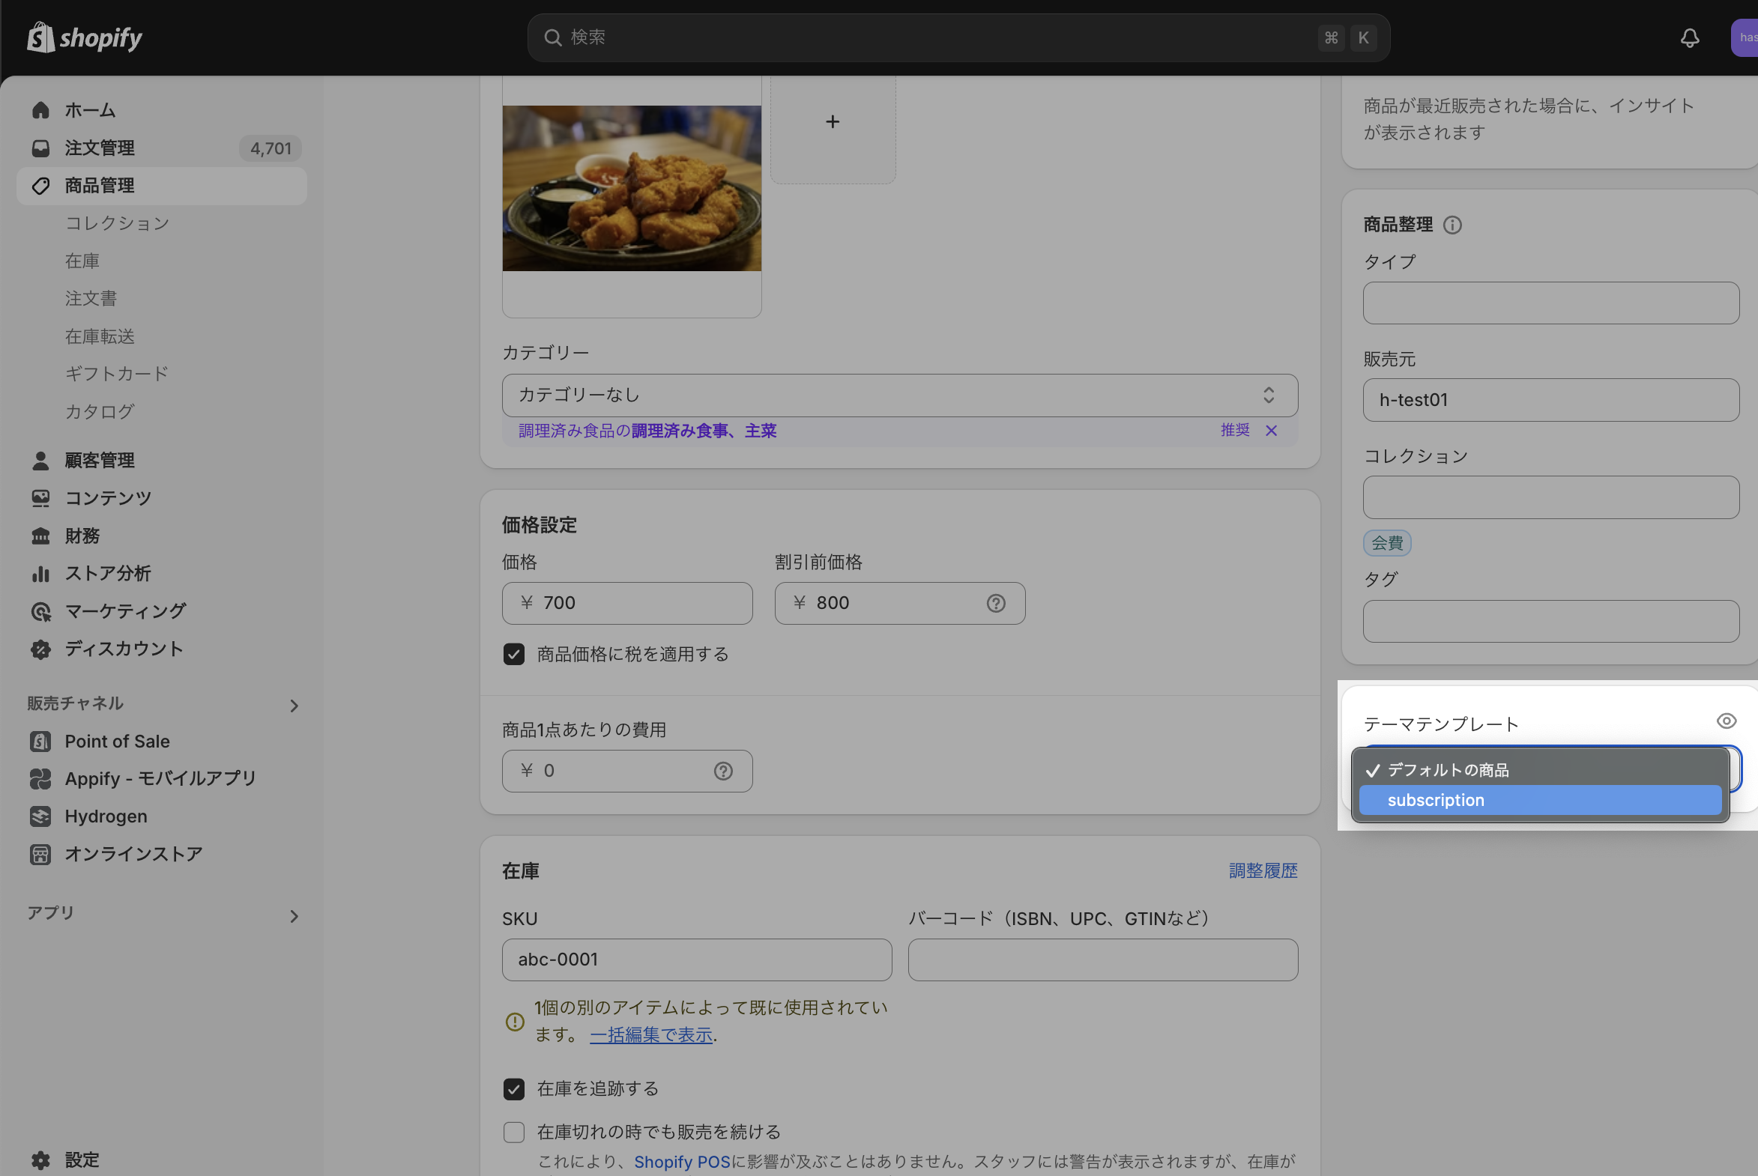
Task: Open the カテゴリーなし category dropdown
Action: (899, 395)
